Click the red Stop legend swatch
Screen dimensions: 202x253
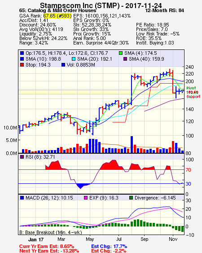point(22,65)
